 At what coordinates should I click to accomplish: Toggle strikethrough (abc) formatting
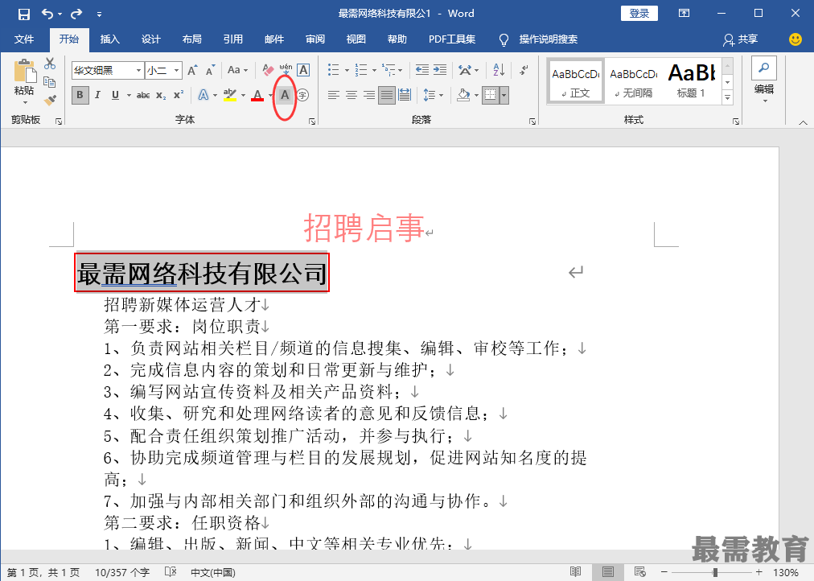[x=142, y=95]
